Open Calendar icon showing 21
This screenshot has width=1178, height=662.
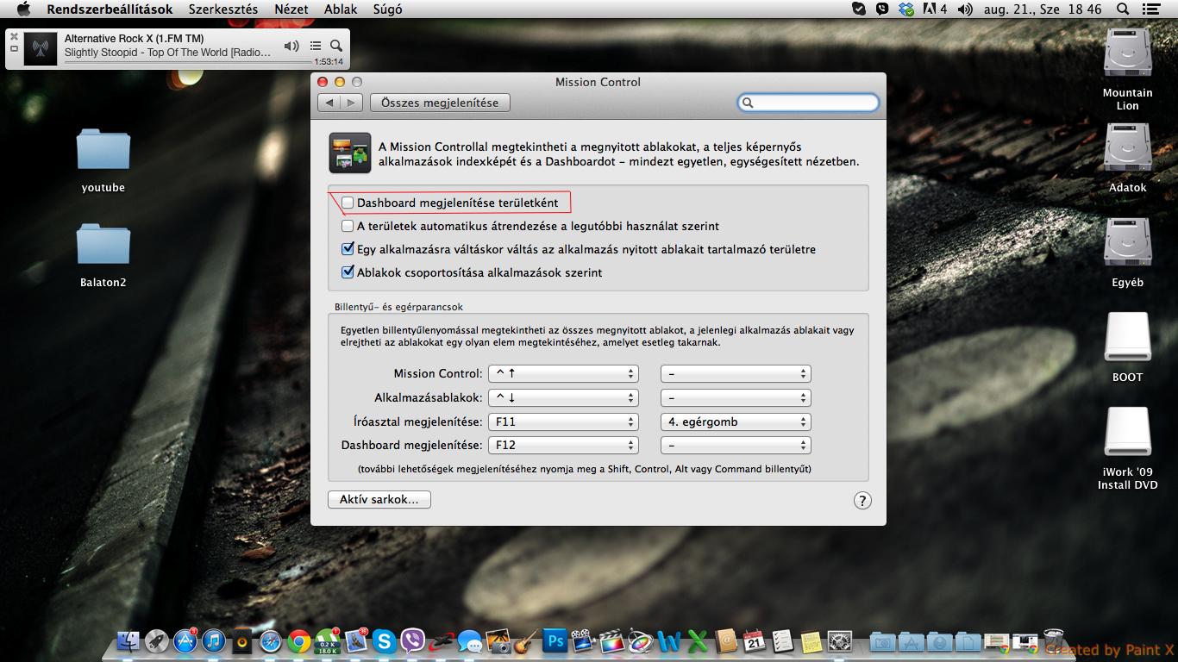click(755, 641)
